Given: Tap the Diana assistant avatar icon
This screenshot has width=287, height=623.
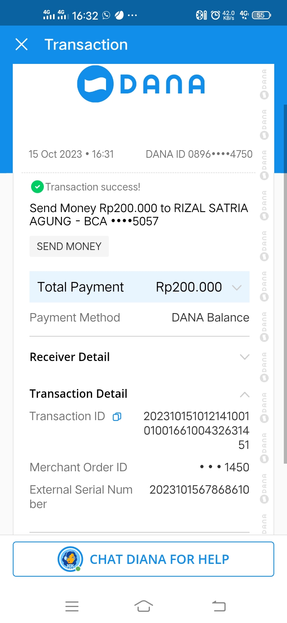Looking at the screenshot, I should pos(70,559).
